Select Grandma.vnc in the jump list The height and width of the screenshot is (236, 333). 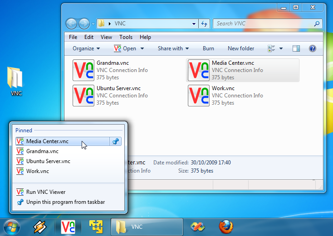coord(69,151)
